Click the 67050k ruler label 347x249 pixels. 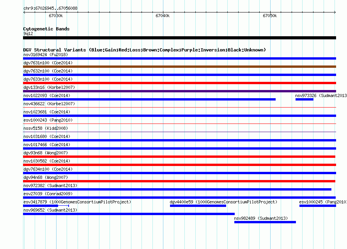point(270,16)
